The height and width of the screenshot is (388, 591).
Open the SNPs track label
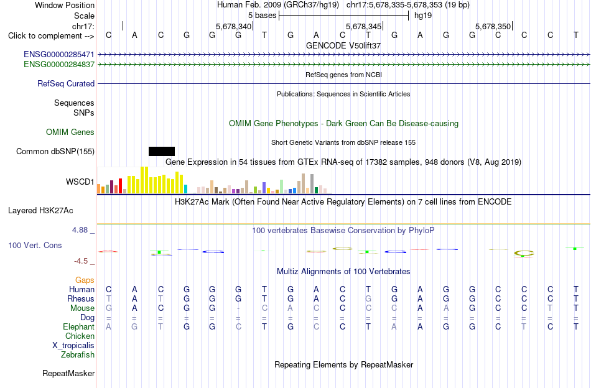[x=84, y=113]
